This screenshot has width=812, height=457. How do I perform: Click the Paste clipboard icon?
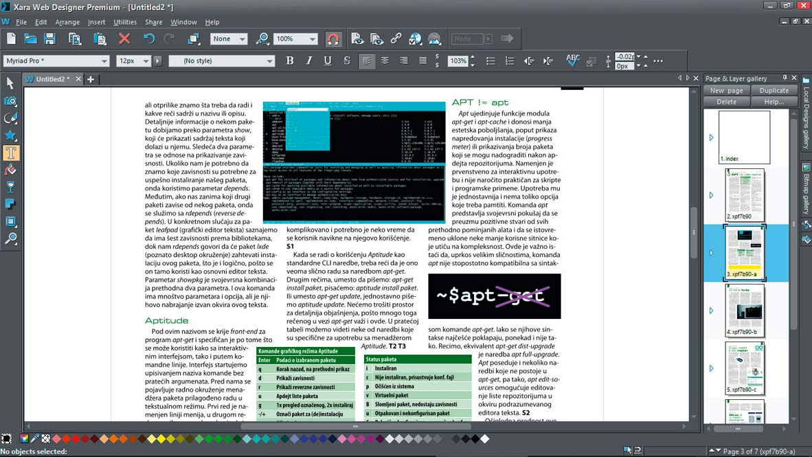[x=100, y=39]
